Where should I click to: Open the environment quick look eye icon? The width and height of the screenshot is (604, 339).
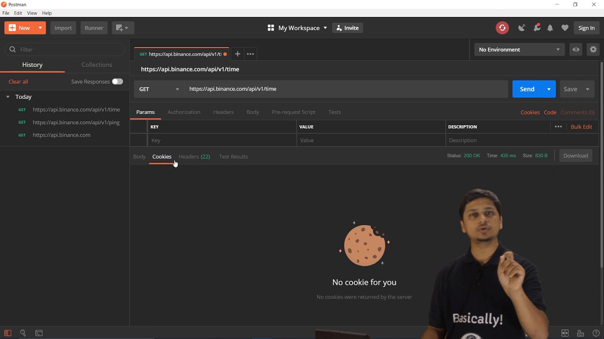click(x=576, y=49)
